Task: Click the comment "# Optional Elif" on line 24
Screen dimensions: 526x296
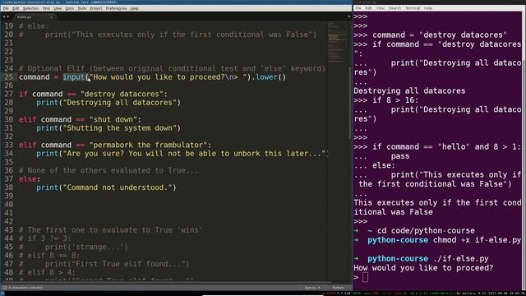Action: 52,68
